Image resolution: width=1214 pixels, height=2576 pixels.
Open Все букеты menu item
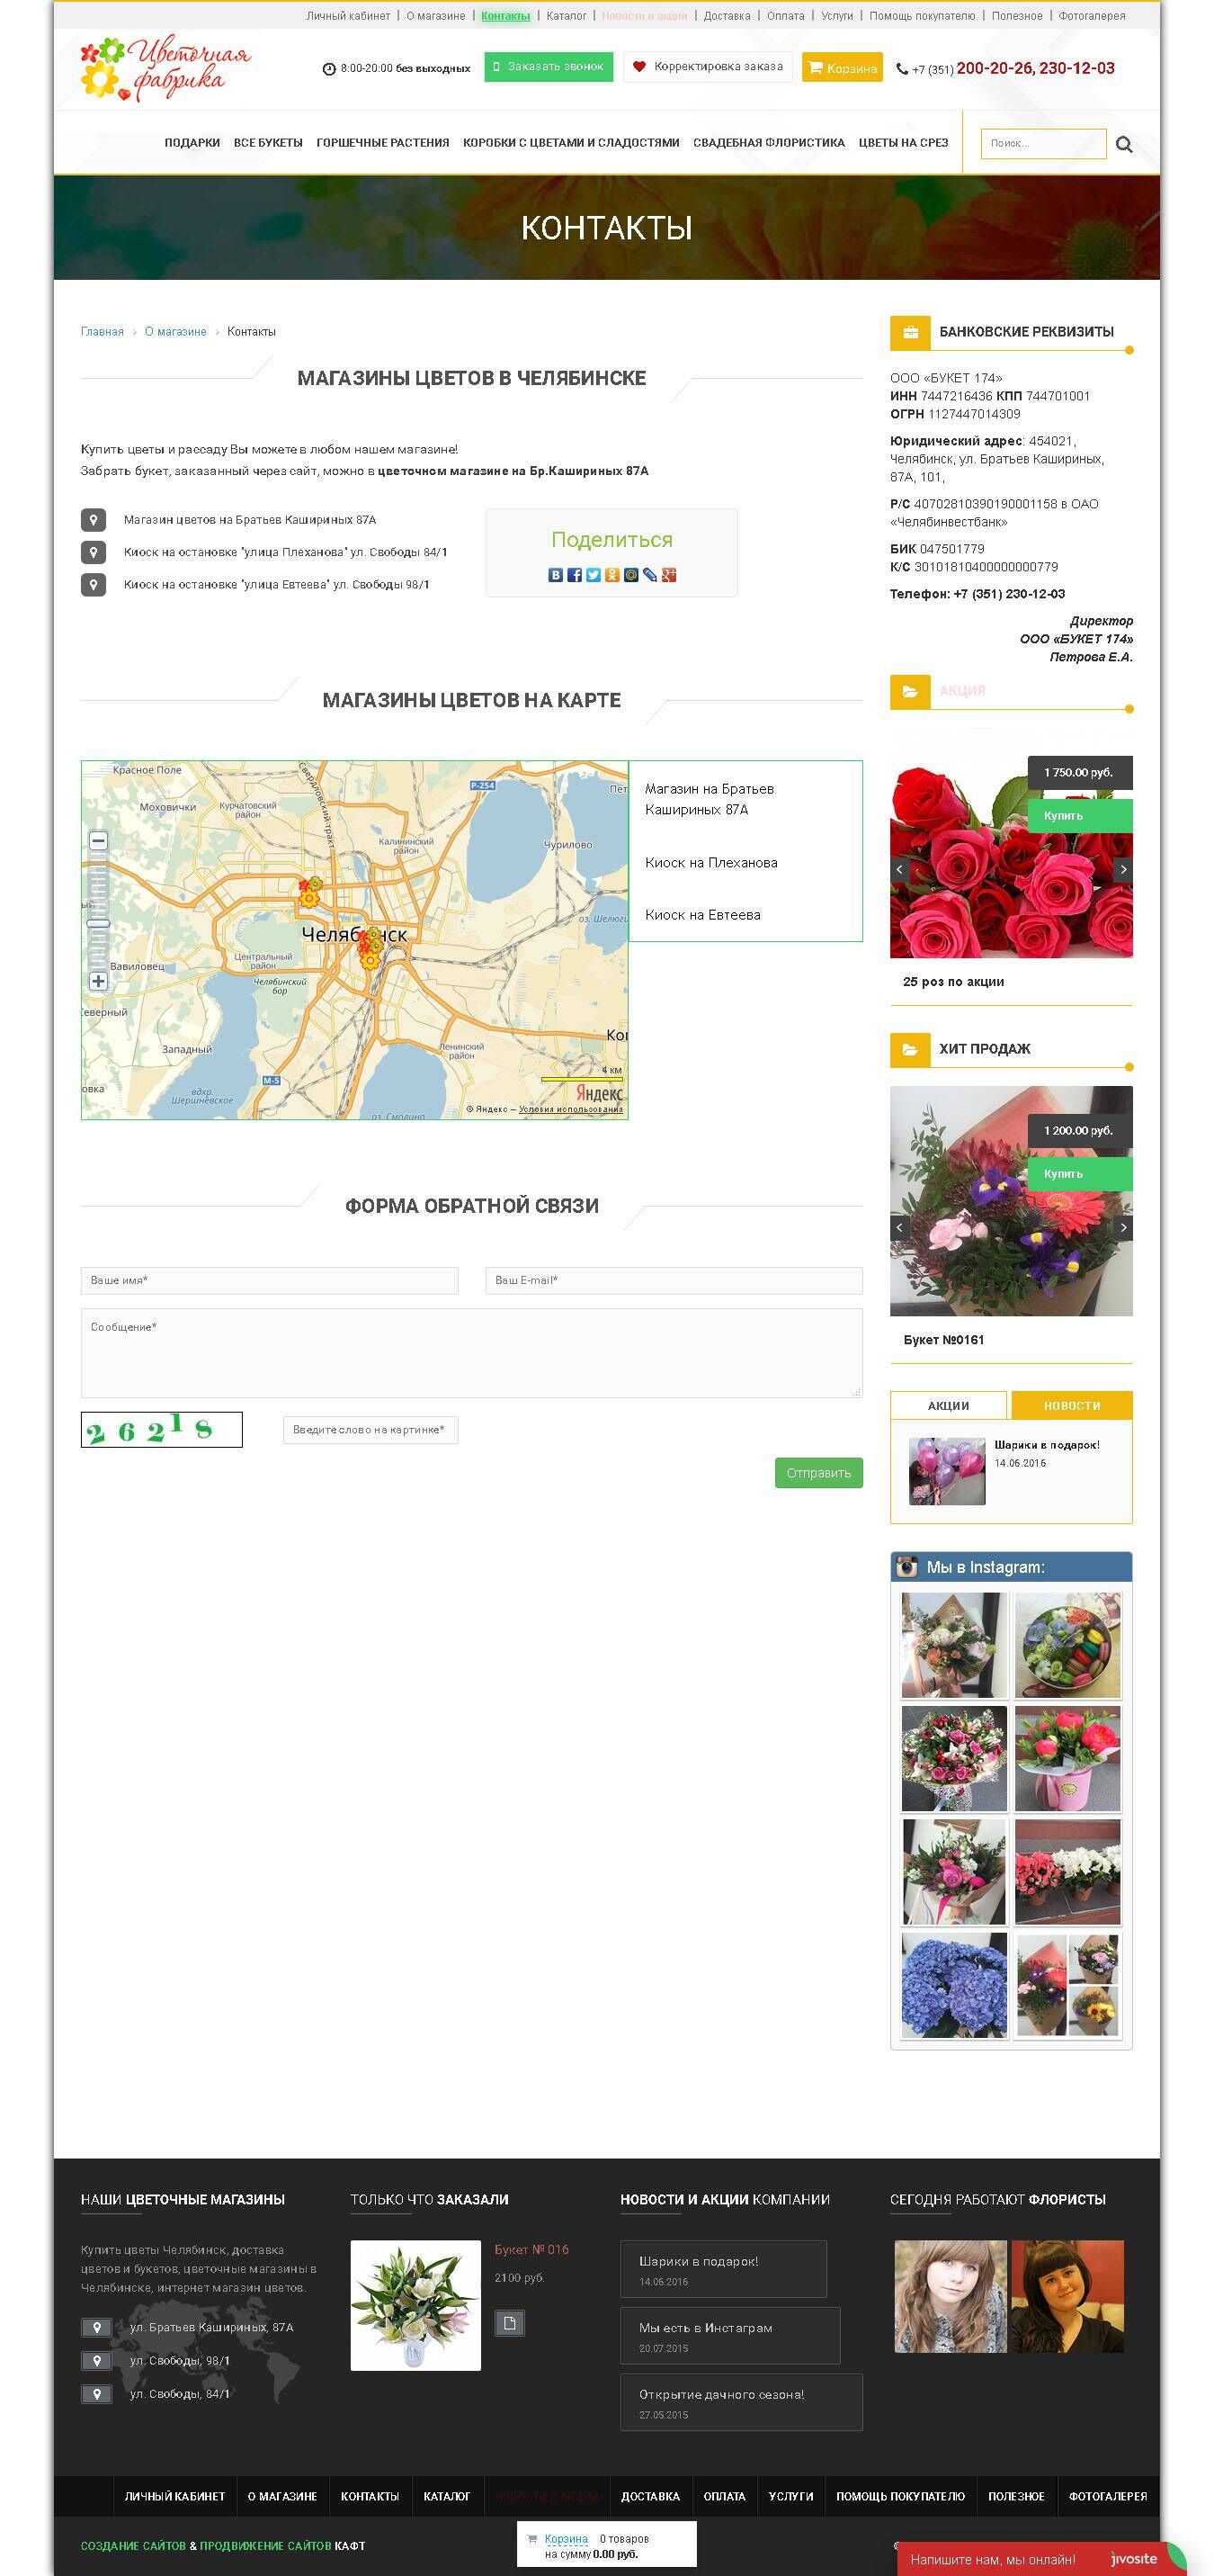pyautogui.click(x=268, y=143)
